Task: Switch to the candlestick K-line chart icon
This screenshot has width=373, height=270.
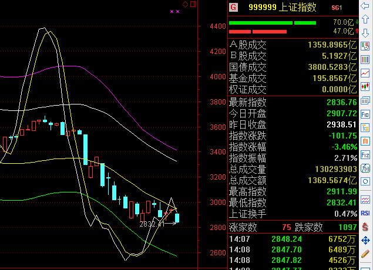Action: coord(365,87)
